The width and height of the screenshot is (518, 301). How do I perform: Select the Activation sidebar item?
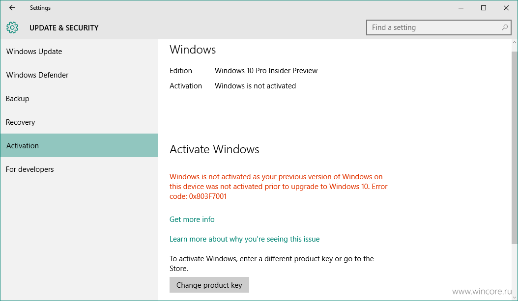(x=79, y=145)
